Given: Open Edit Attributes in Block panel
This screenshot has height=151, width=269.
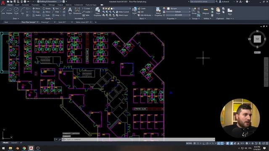Looking at the screenshot, I should coord(145,15).
